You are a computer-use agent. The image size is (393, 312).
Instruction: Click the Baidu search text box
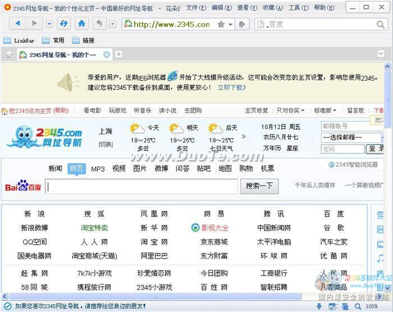[x=141, y=186]
